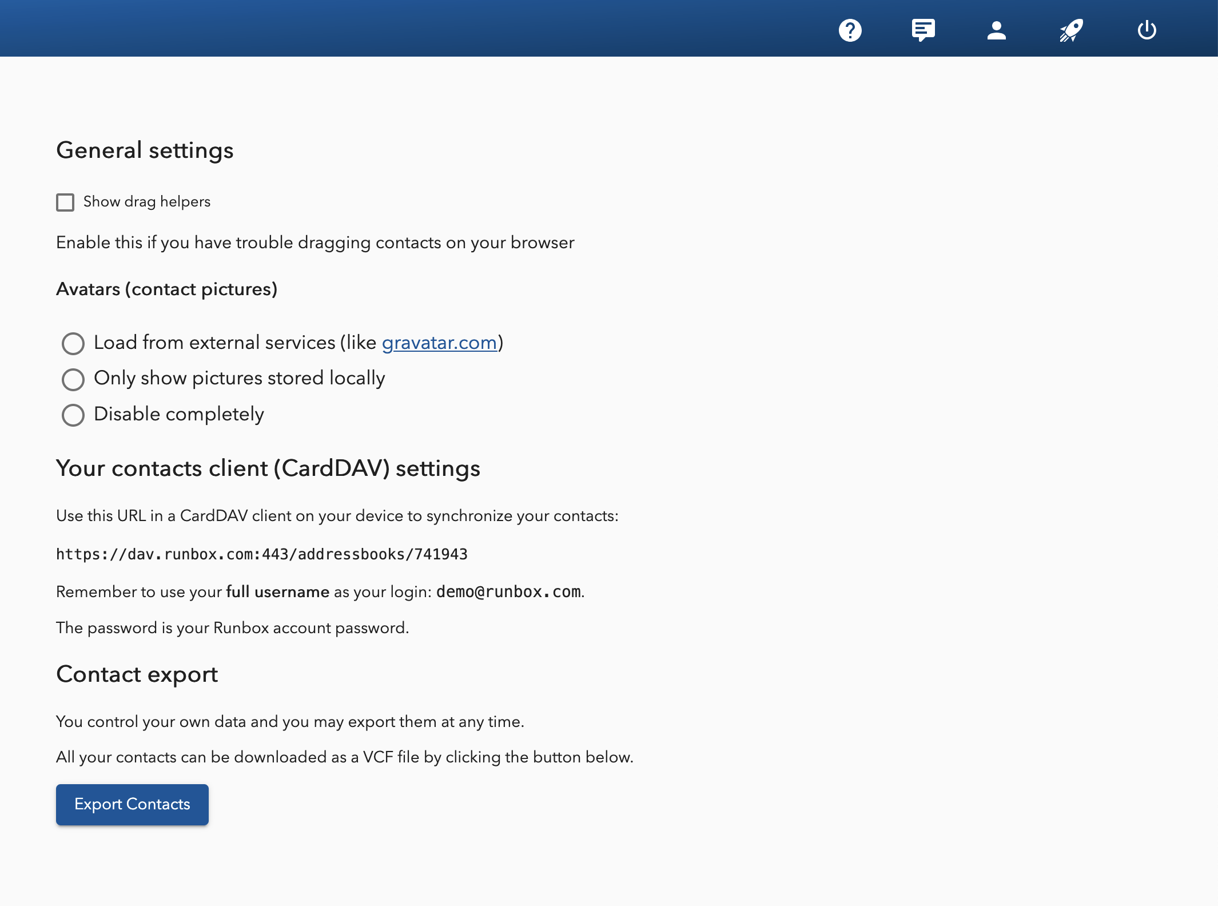The image size is (1218, 906).
Task: Click the feedback chat bubble icon
Action: [923, 30]
